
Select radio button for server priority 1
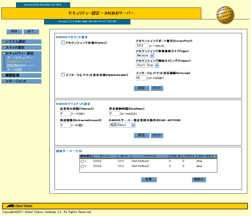coord(82,161)
